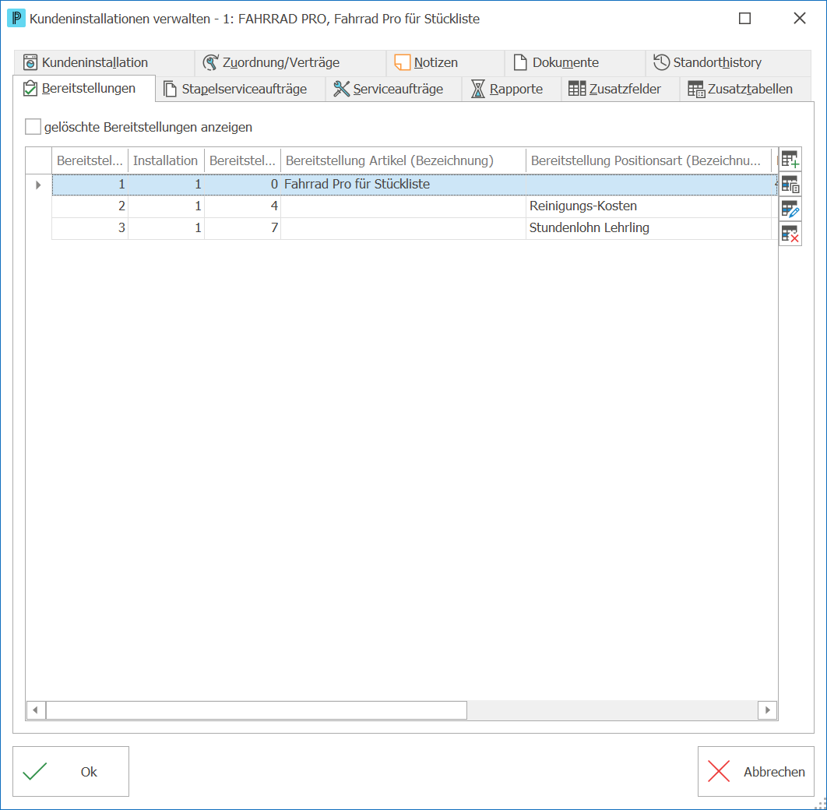The width and height of the screenshot is (827, 810).
Task: Edit the selected Bereitstellung with the pencil icon
Action: (790, 209)
